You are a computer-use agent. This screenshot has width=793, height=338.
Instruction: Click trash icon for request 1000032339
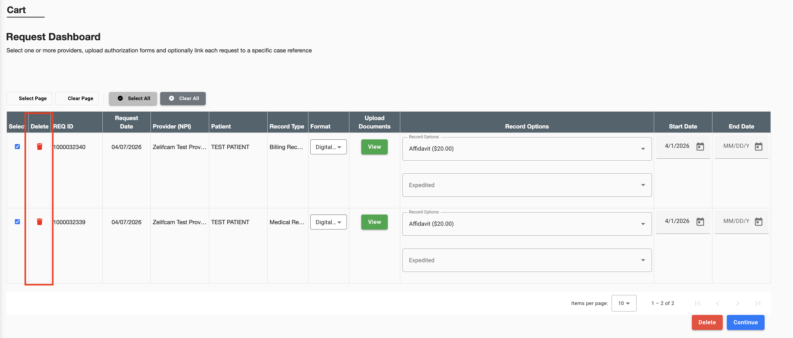coord(39,222)
